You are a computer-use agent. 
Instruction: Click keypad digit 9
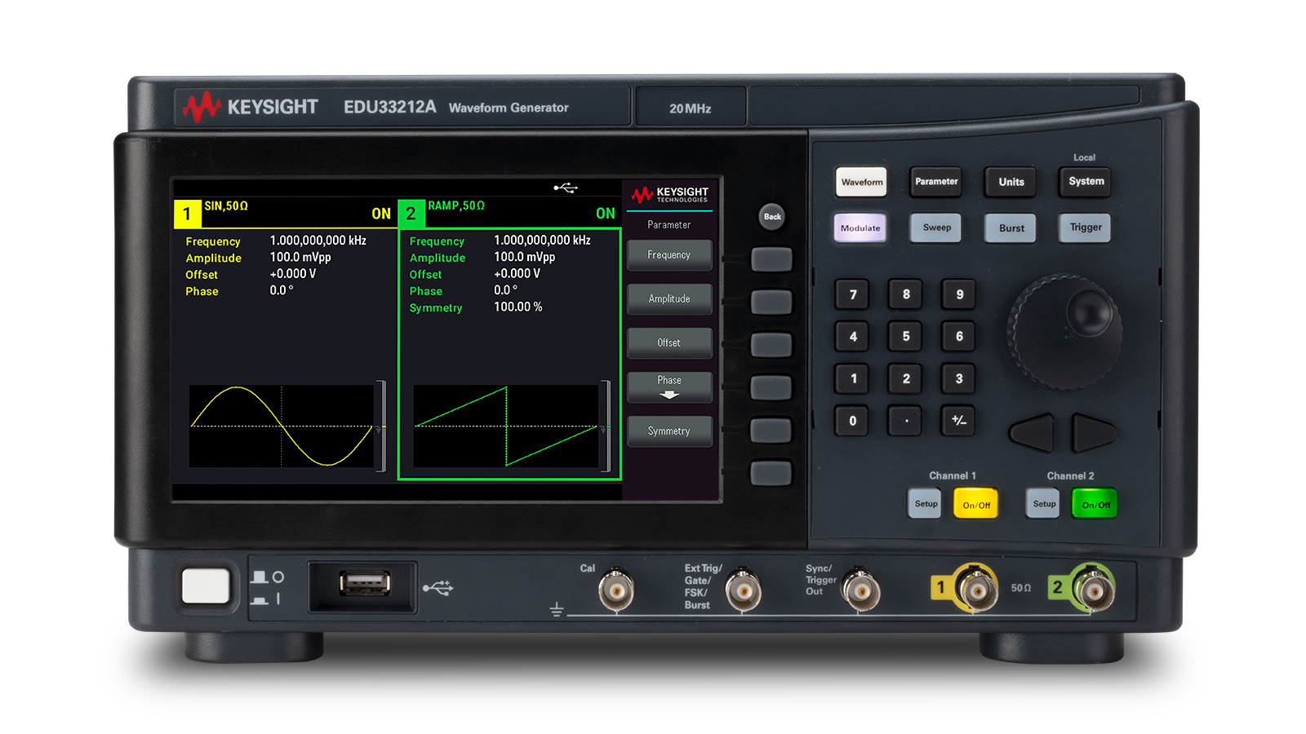pos(959,294)
